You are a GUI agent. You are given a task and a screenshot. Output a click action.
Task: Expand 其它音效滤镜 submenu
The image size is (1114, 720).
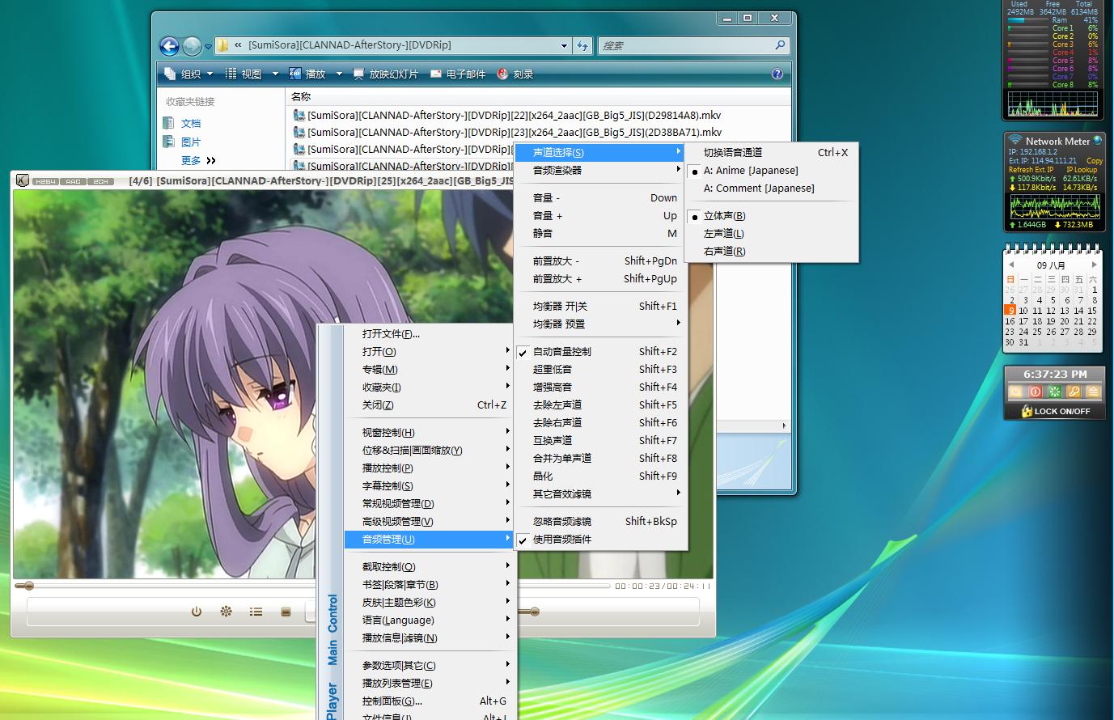(600, 494)
